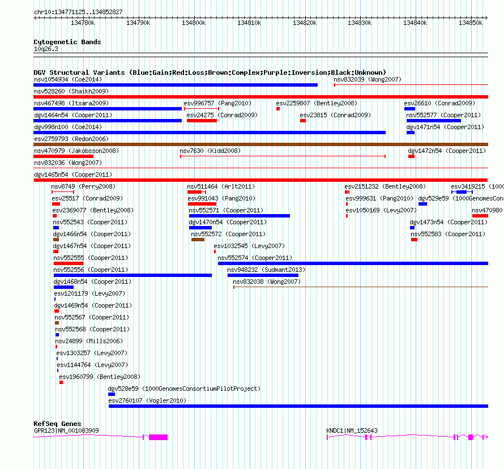Open the esv2760107 (Vogler2010) variant
The height and width of the screenshot is (469, 504).
(x=147, y=400)
